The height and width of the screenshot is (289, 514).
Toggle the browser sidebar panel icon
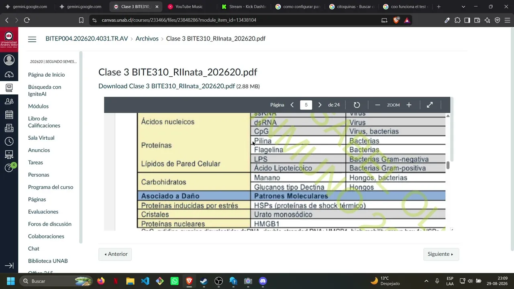point(467,20)
